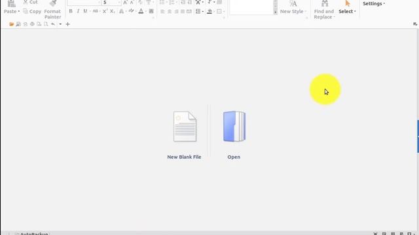Click the decrease indent icon
This screenshot has width=419, height=235.
(x=183, y=3)
